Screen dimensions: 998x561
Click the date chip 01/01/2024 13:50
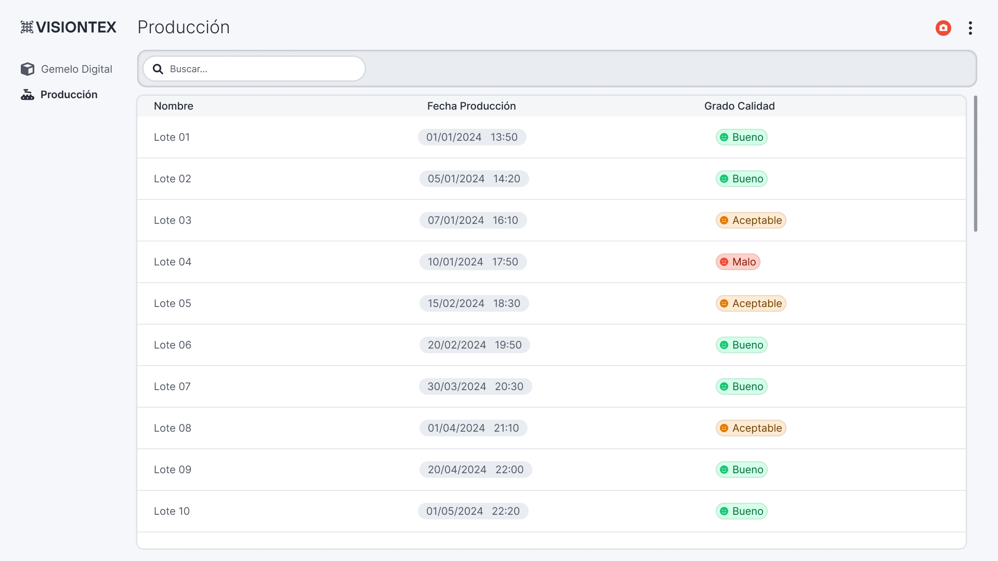pyautogui.click(x=472, y=137)
